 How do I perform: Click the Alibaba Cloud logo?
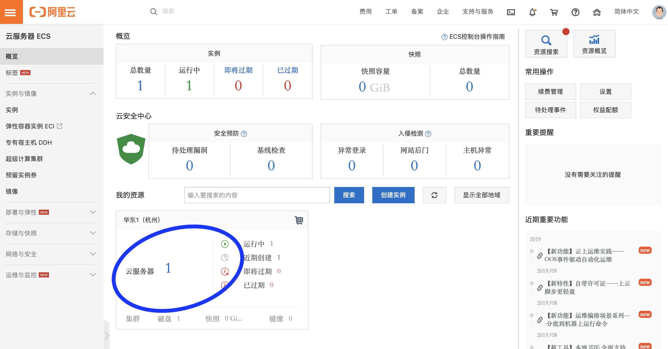53,12
